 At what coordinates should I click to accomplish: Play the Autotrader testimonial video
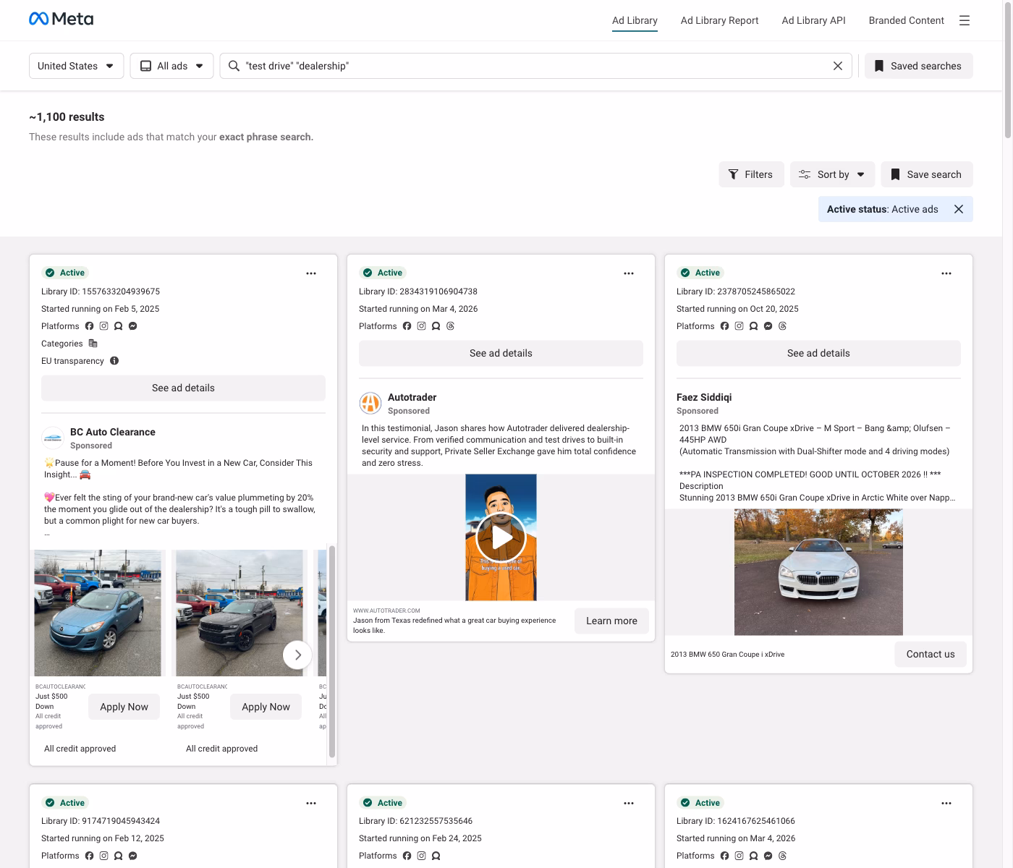coord(501,537)
